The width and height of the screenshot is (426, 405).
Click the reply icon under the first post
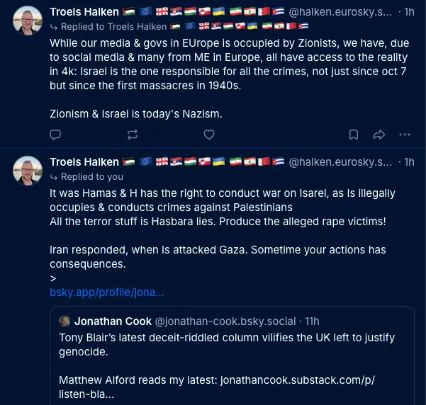55,134
